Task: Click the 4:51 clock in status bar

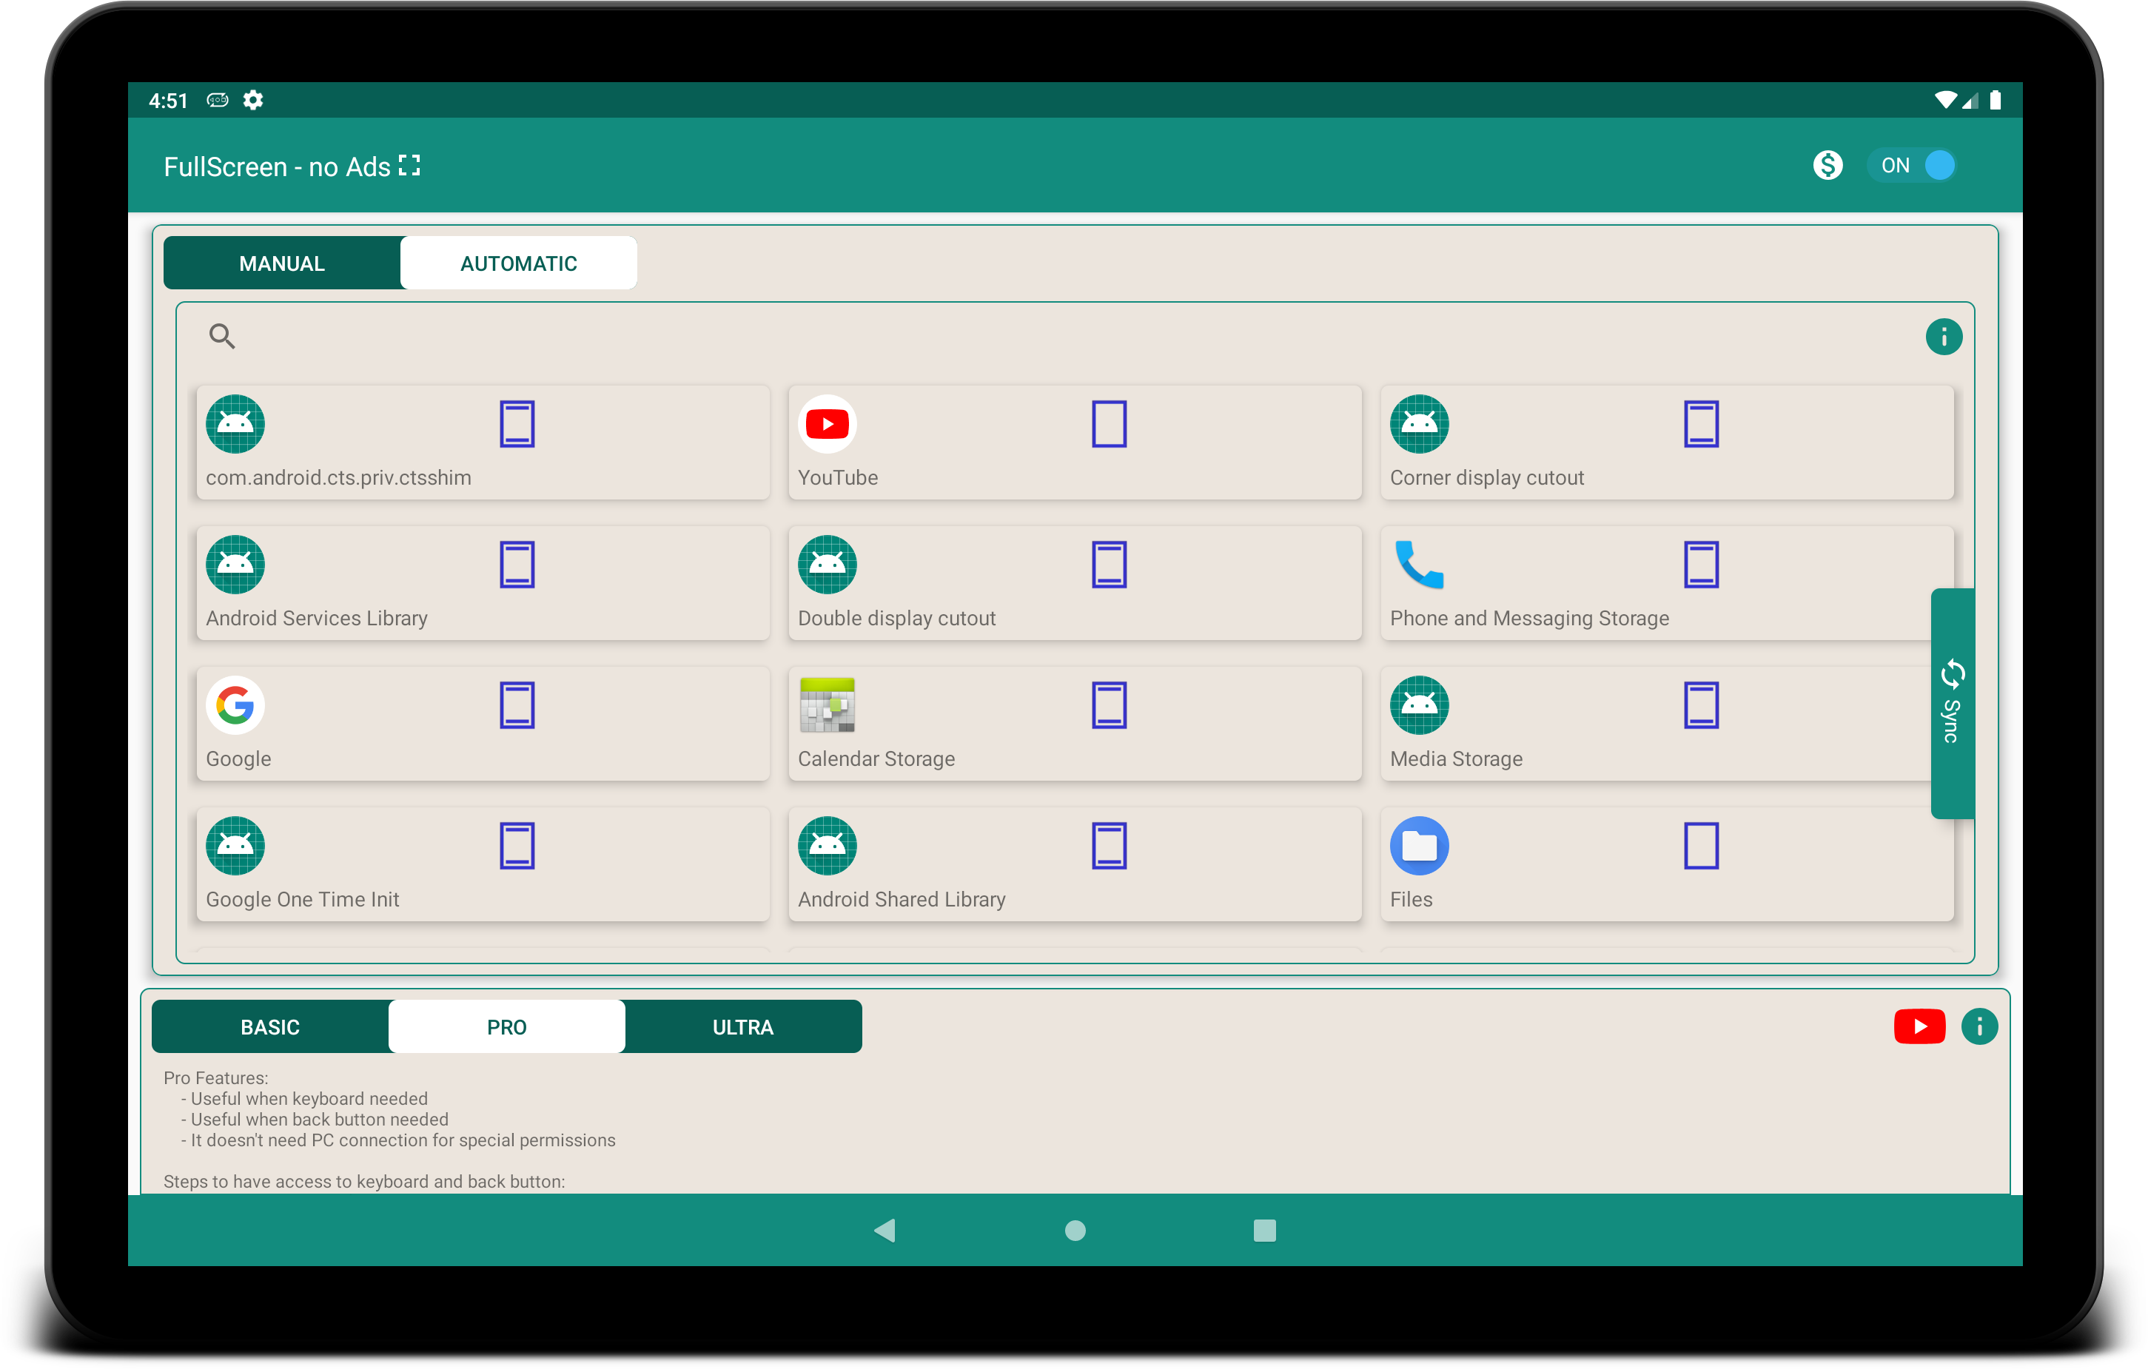Action: [168, 100]
